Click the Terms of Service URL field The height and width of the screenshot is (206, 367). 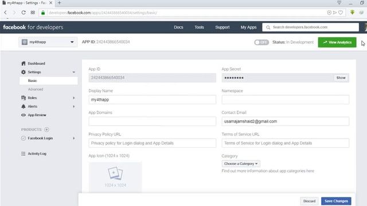click(286, 143)
